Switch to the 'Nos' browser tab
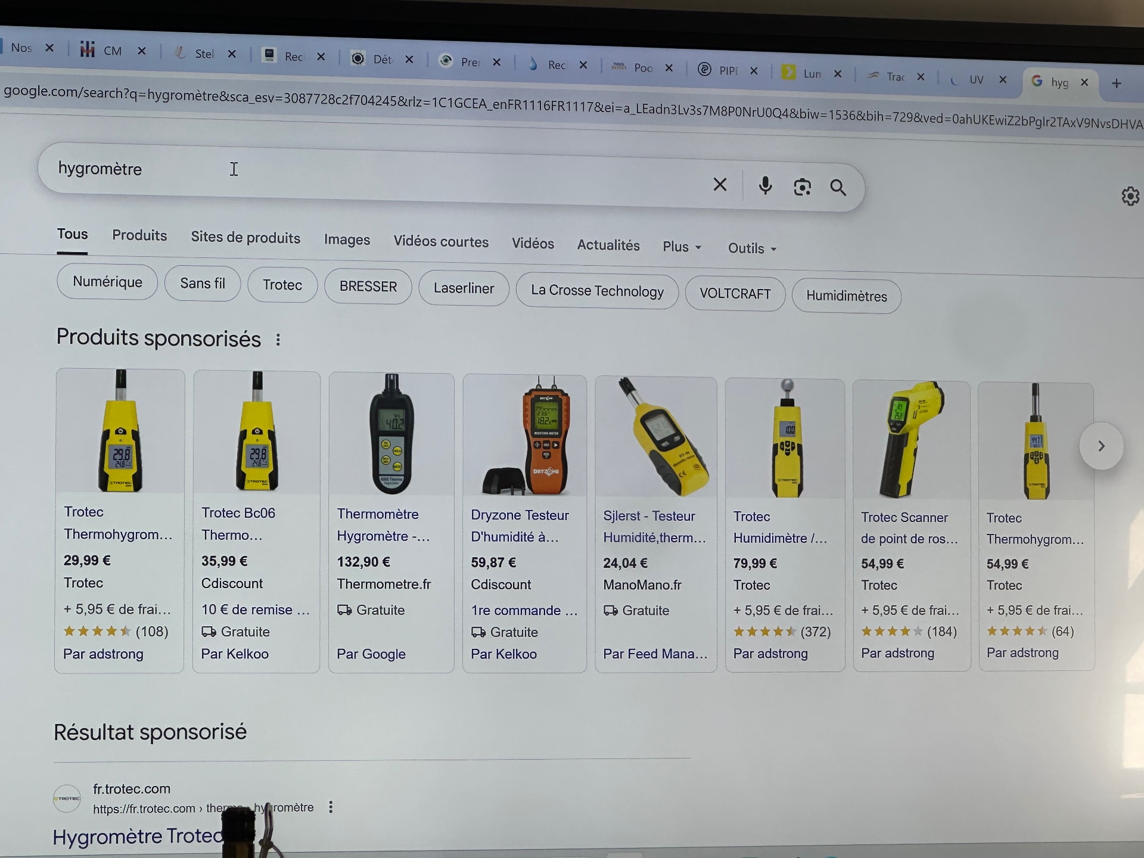Image resolution: width=1144 pixels, height=858 pixels. tap(21, 48)
